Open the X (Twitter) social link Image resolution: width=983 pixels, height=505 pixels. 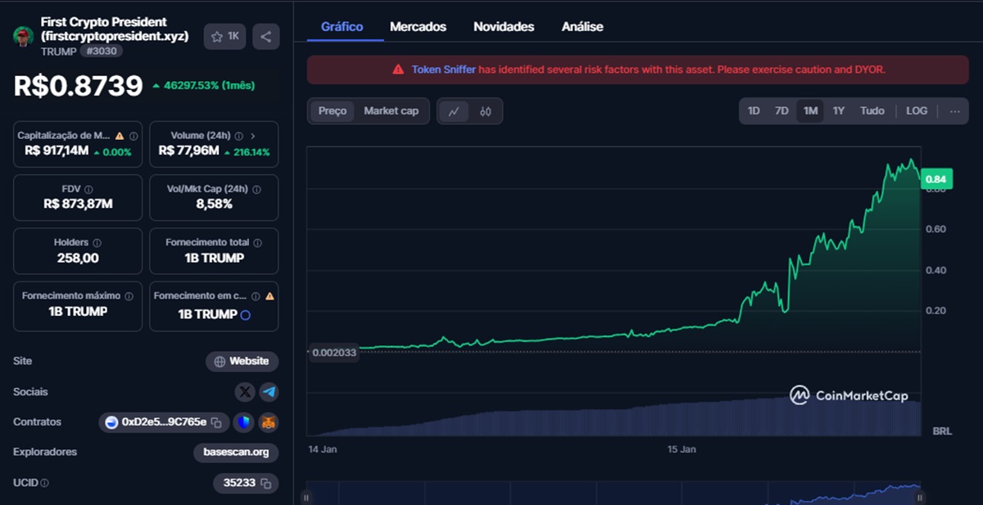(245, 392)
